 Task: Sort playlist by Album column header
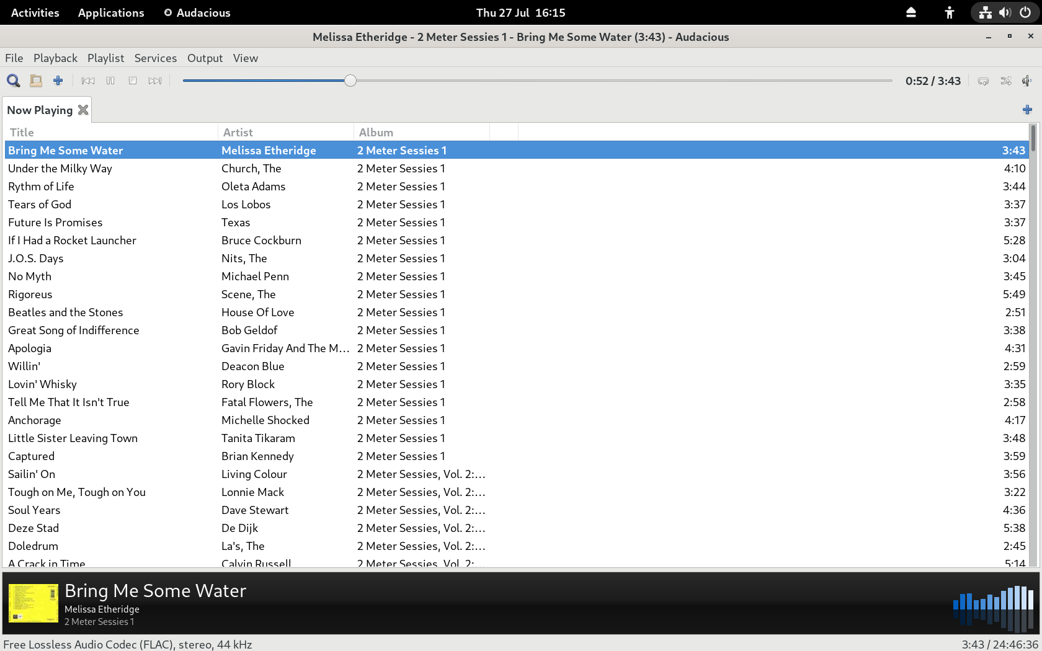click(x=422, y=132)
